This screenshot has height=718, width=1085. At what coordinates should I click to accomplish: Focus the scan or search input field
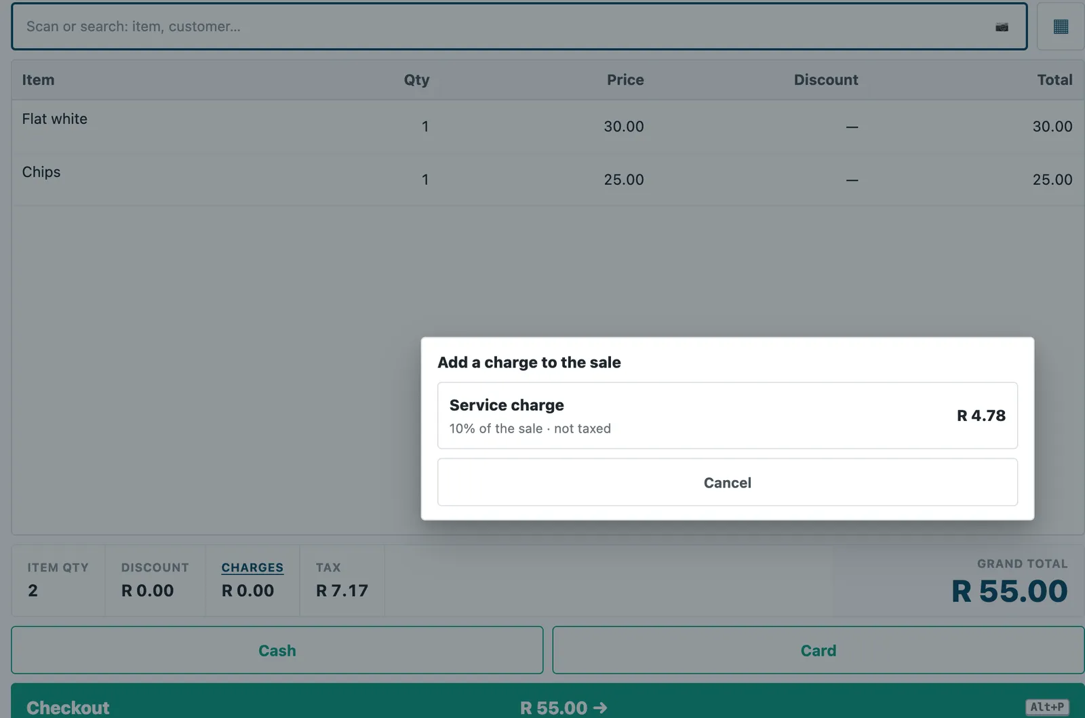pyautogui.click(x=519, y=26)
